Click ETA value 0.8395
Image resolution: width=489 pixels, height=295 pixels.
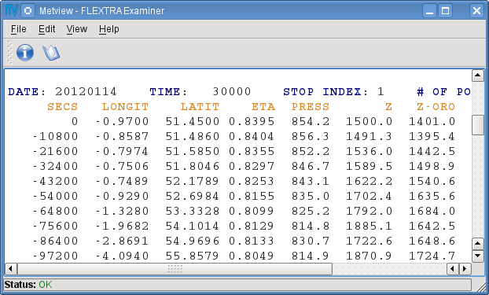tap(252, 121)
